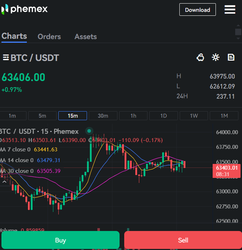The height and width of the screenshot is (250, 242).
Task: Select the 1m timeframe
Action: coord(13,116)
